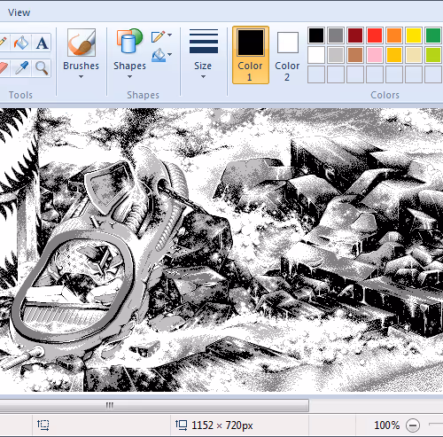Select the Color picker eyedropper tool

21,68
